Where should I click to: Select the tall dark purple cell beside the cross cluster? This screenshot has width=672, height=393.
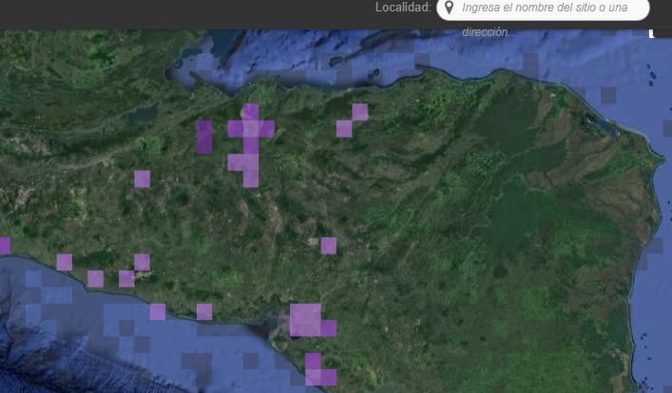[x=204, y=137]
